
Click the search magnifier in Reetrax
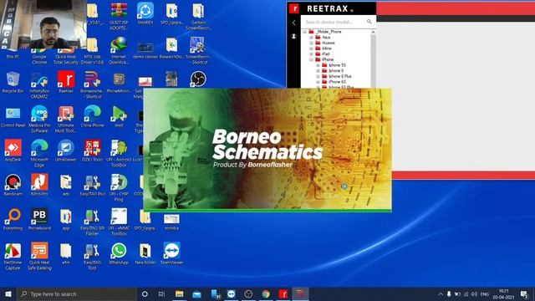point(369,22)
